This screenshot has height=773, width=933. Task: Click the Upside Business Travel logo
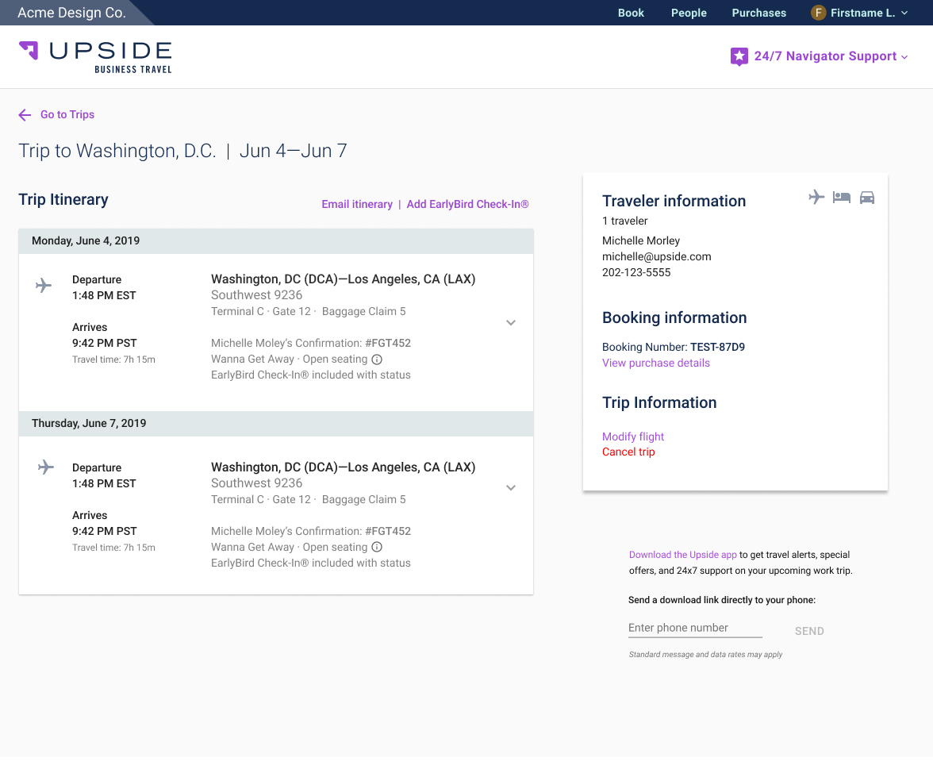click(95, 58)
